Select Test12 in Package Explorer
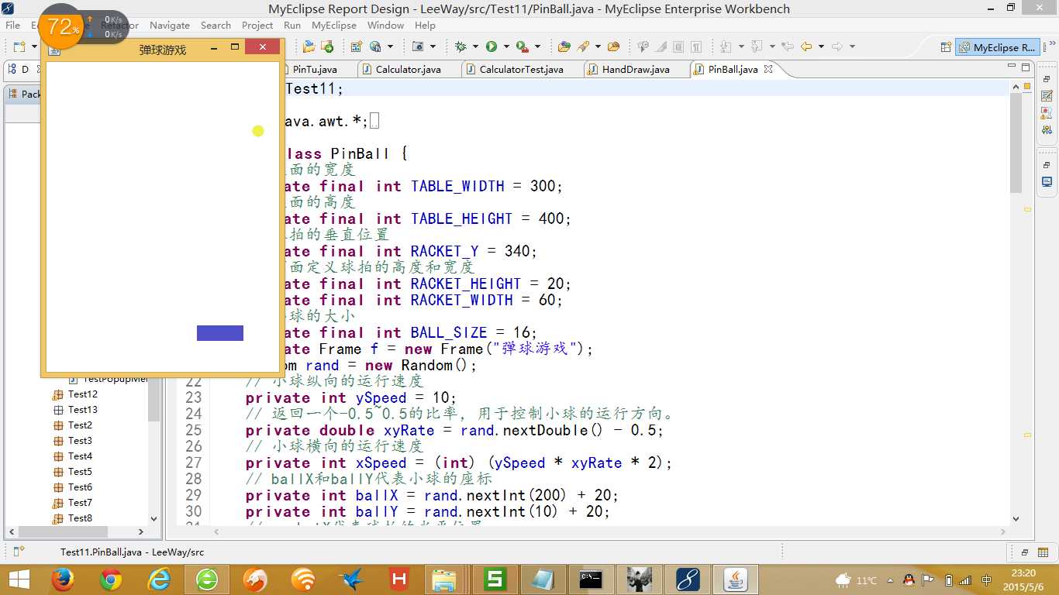Image resolution: width=1059 pixels, height=595 pixels. pos(83,394)
